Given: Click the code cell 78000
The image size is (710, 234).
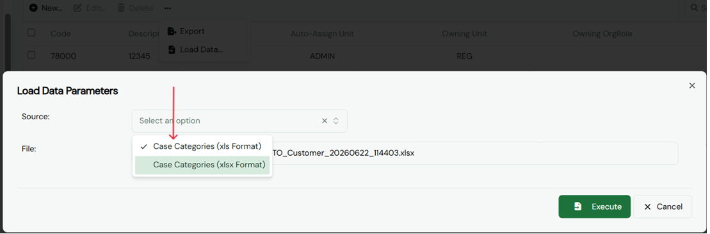Looking at the screenshot, I should (x=63, y=56).
